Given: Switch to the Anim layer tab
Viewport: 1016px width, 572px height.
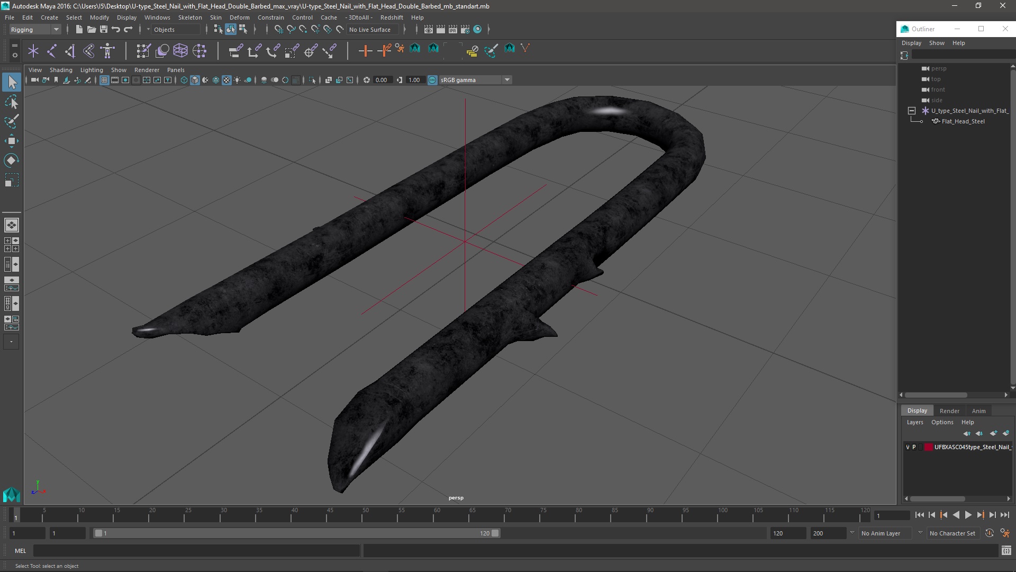Looking at the screenshot, I should [978, 410].
